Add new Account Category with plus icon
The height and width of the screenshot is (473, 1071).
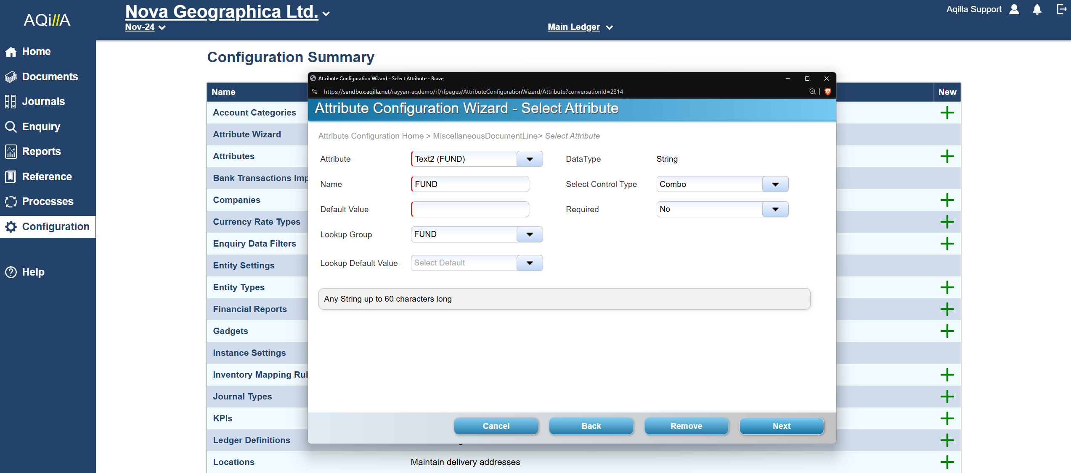(947, 113)
